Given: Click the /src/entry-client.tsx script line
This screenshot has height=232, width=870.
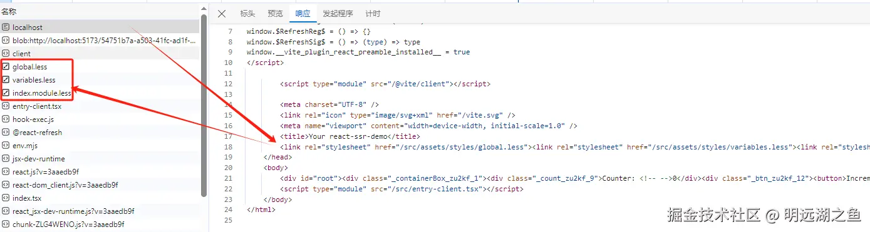Looking at the screenshot, I should click(401, 189).
